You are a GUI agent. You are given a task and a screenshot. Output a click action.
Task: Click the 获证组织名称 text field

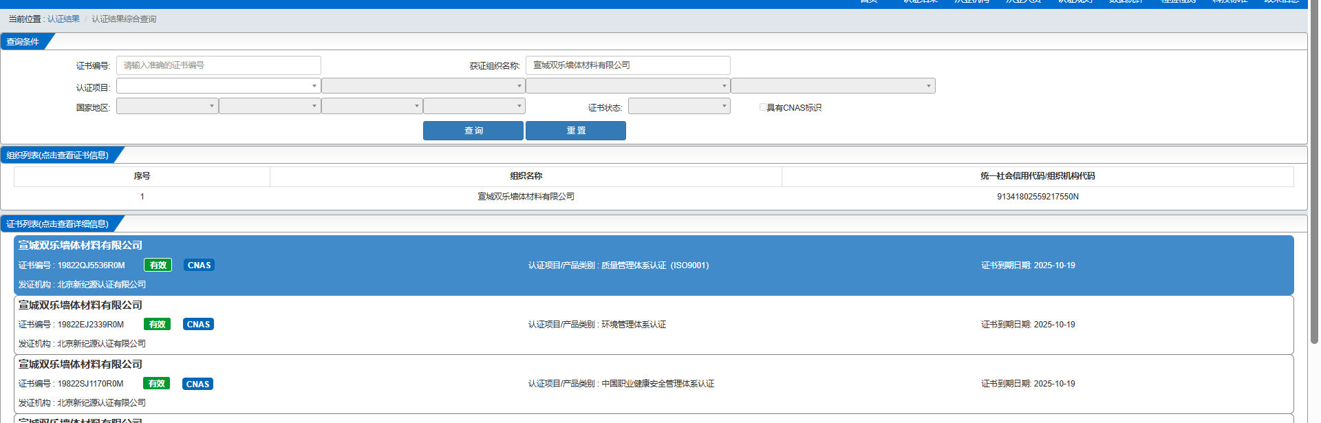pos(627,65)
